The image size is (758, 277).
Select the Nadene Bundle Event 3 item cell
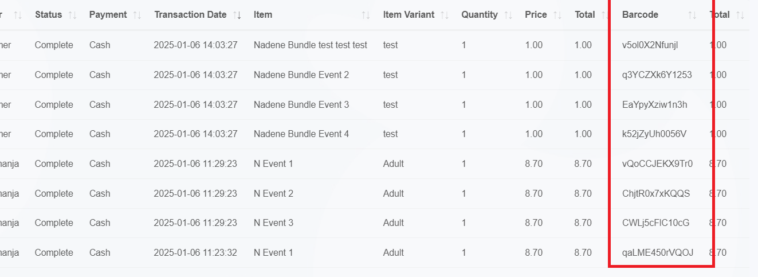[301, 104]
